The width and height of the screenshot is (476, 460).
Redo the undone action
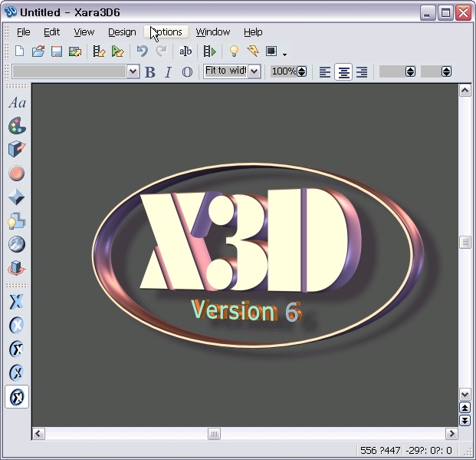(x=161, y=51)
